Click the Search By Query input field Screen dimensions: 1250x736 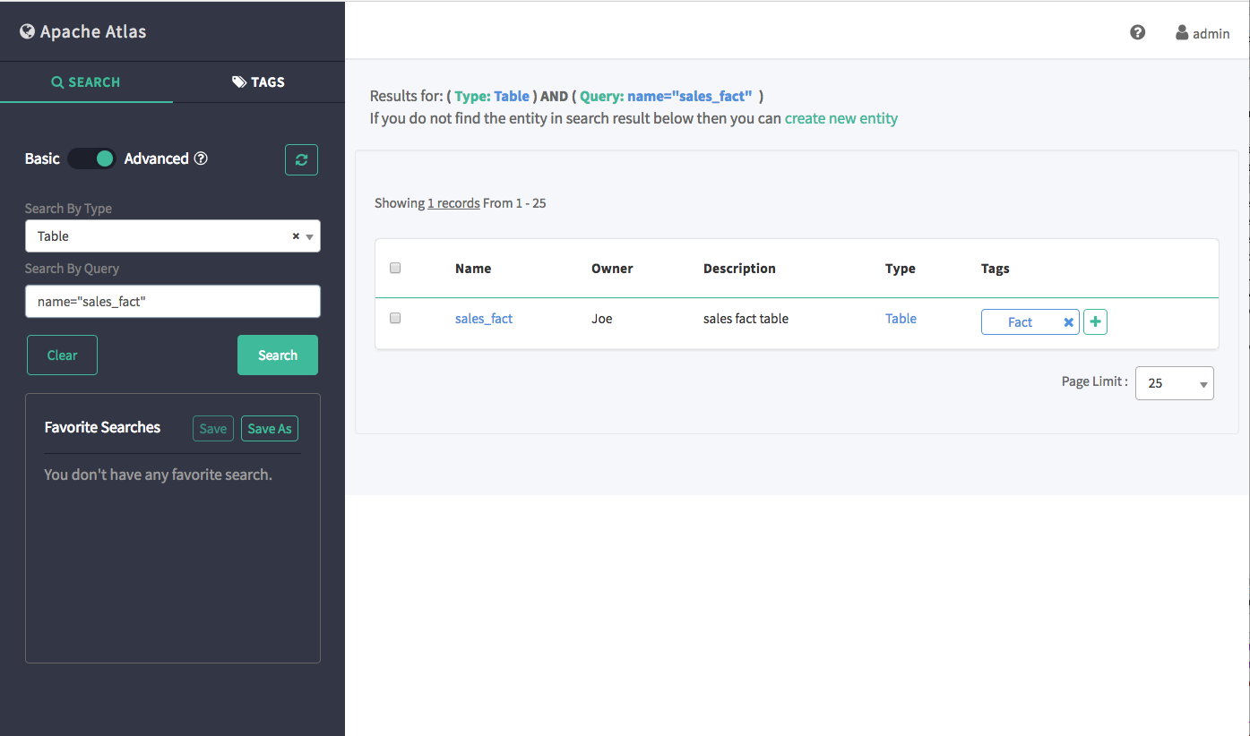click(173, 302)
